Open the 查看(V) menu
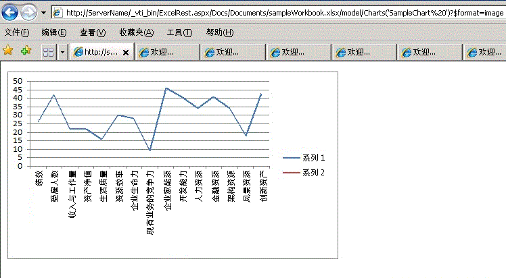506x278 pixels. coord(93,32)
